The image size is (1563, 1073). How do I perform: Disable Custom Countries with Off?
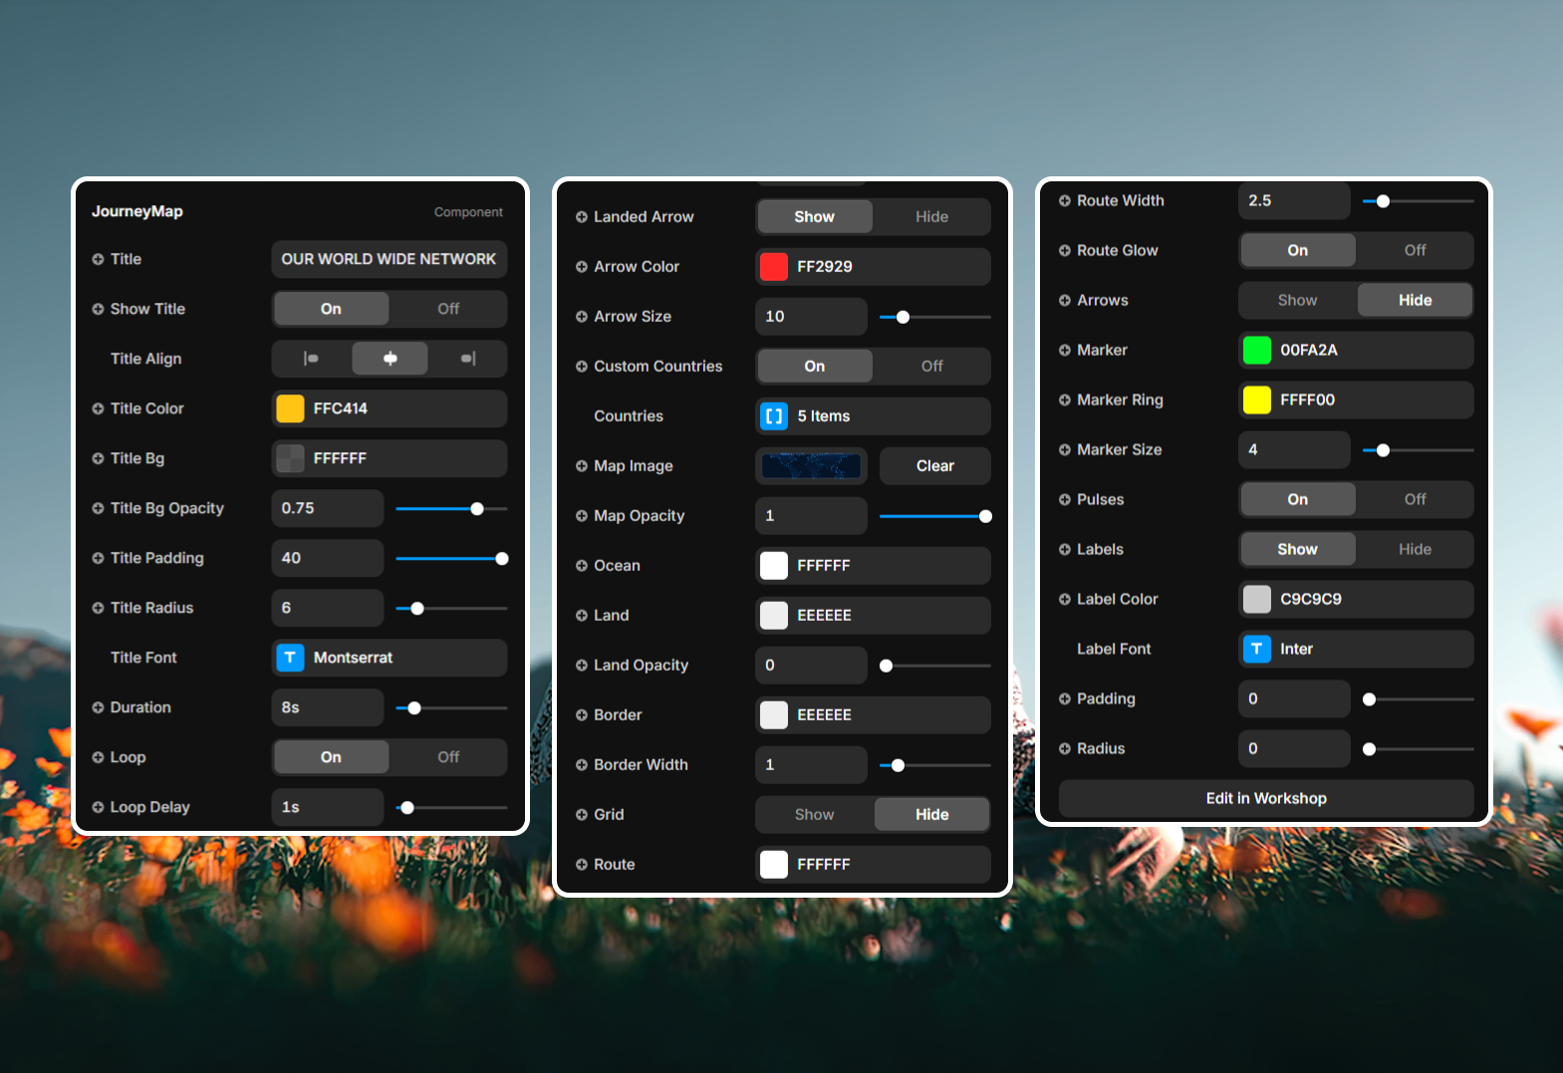[931, 367]
